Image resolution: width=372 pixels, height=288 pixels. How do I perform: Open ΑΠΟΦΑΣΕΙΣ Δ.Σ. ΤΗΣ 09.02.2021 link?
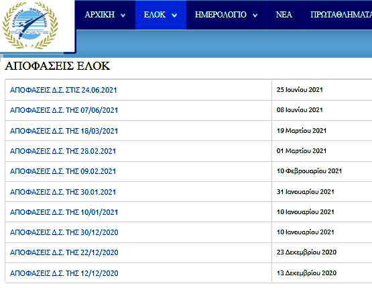pyautogui.click(x=63, y=171)
